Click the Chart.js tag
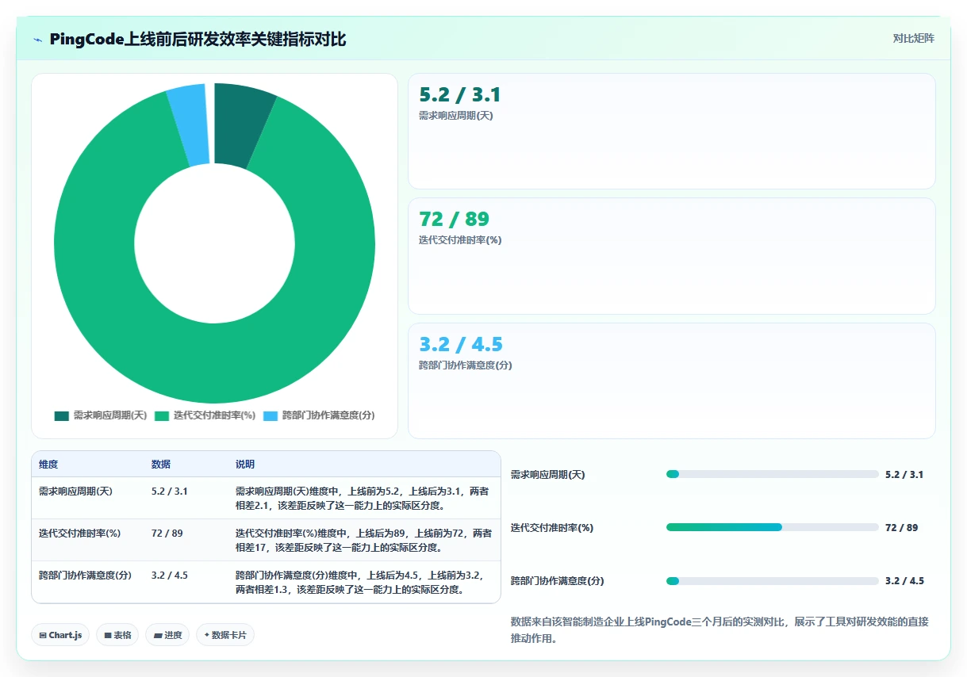Image resolution: width=967 pixels, height=677 pixels. (x=60, y=635)
